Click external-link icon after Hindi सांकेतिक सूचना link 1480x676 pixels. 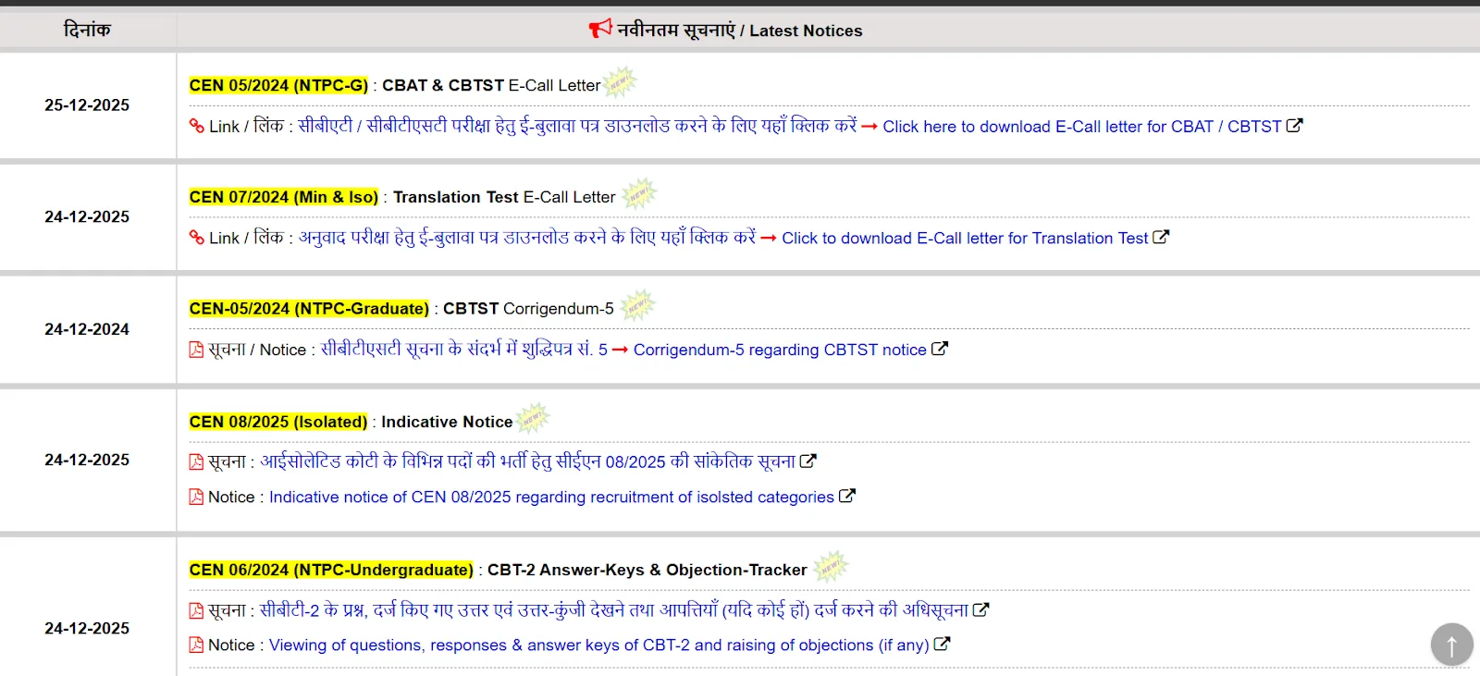[x=808, y=461]
